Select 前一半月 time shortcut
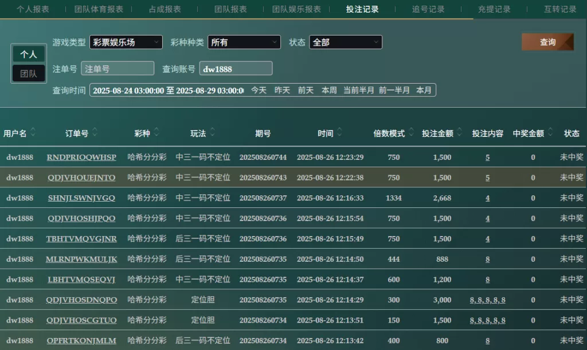587x350 pixels. pyautogui.click(x=394, y=90)
